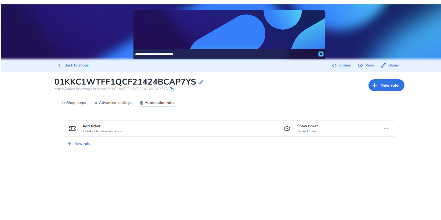441x220 pixels.
Task: Click the pencil icon to rename shop
Action: click(x=201, y=82)
